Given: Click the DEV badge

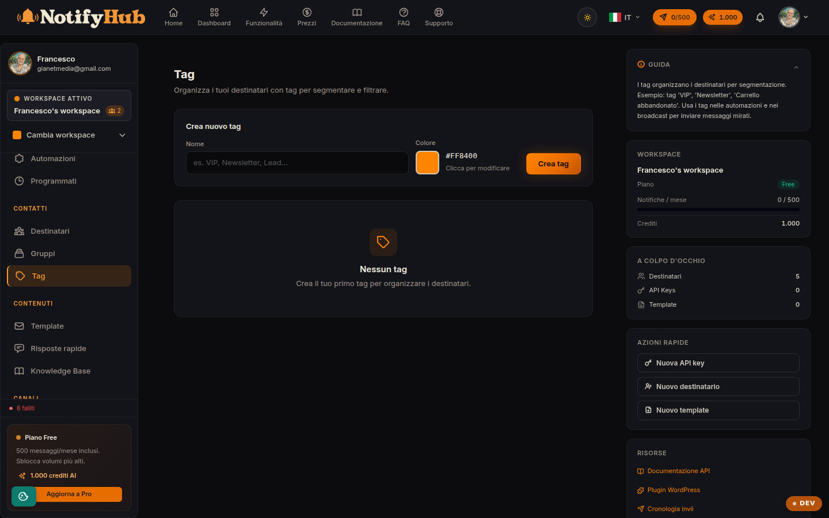Looking at the screenshot, I should tap(804, 503).
